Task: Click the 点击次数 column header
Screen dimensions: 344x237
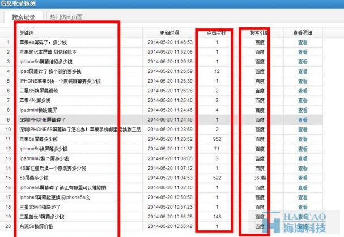Action: pos(216,33)
